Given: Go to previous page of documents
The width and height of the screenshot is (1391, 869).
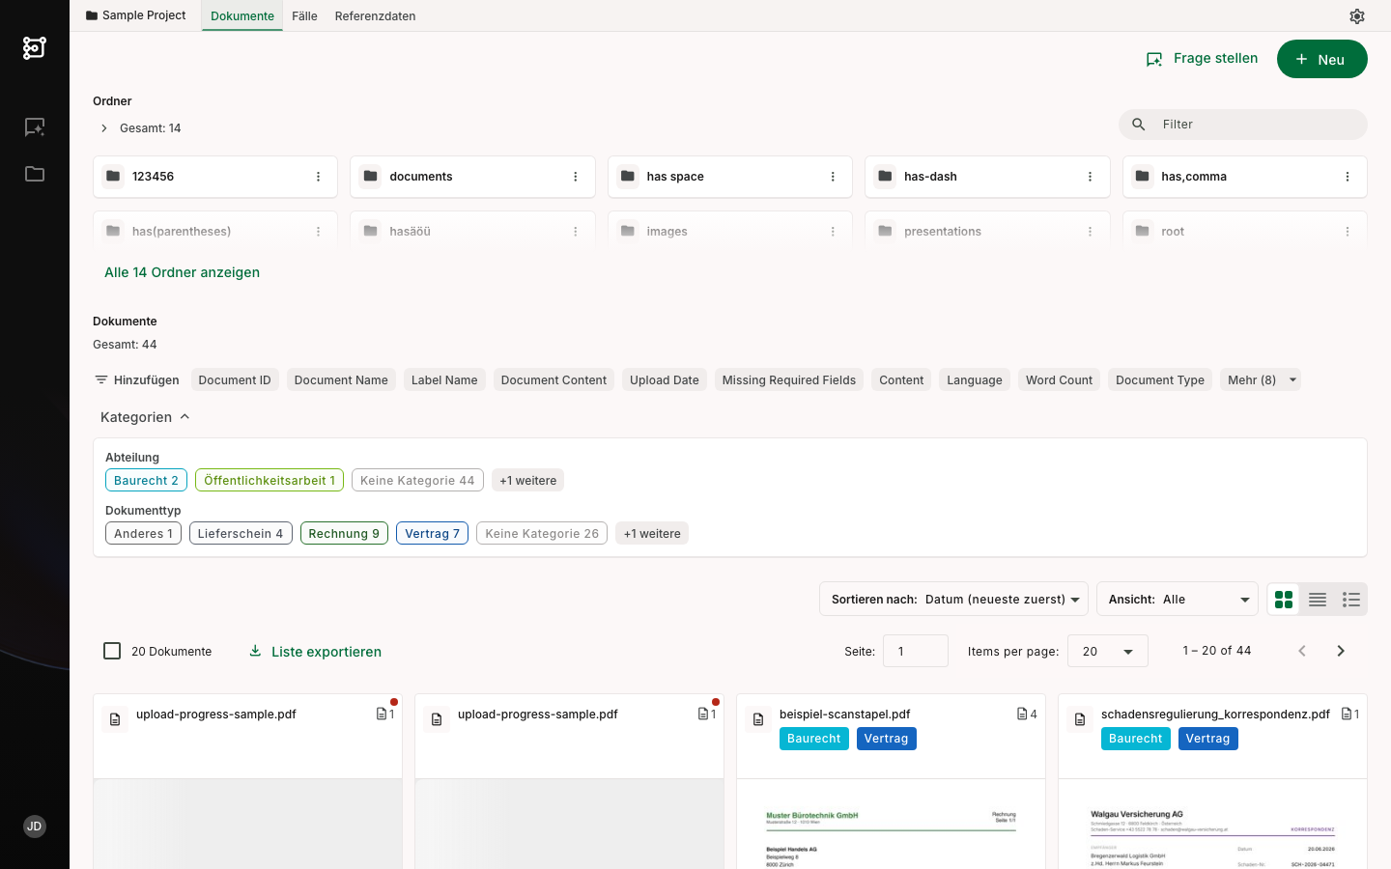Looking at the screenshot, I should tap(1302, 651).
